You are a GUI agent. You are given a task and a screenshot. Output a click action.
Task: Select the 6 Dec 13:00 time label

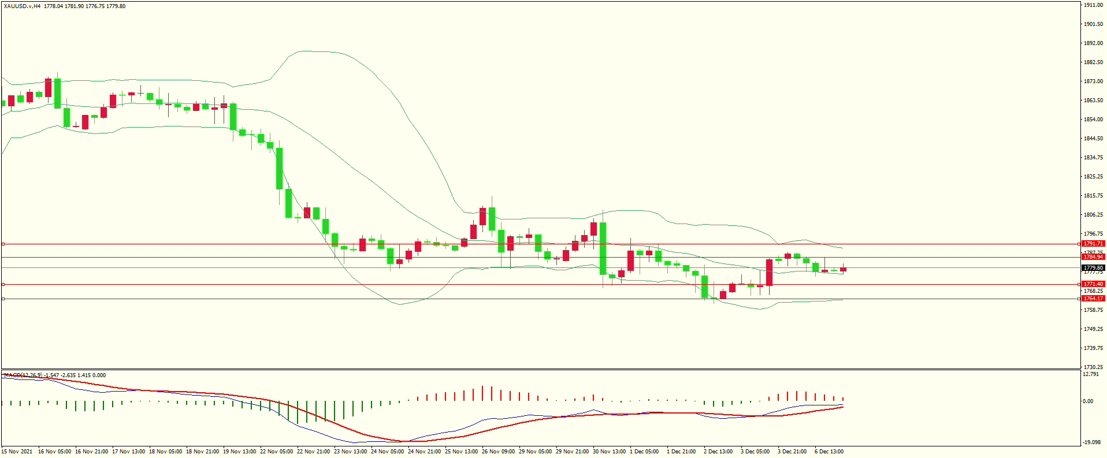829,452
